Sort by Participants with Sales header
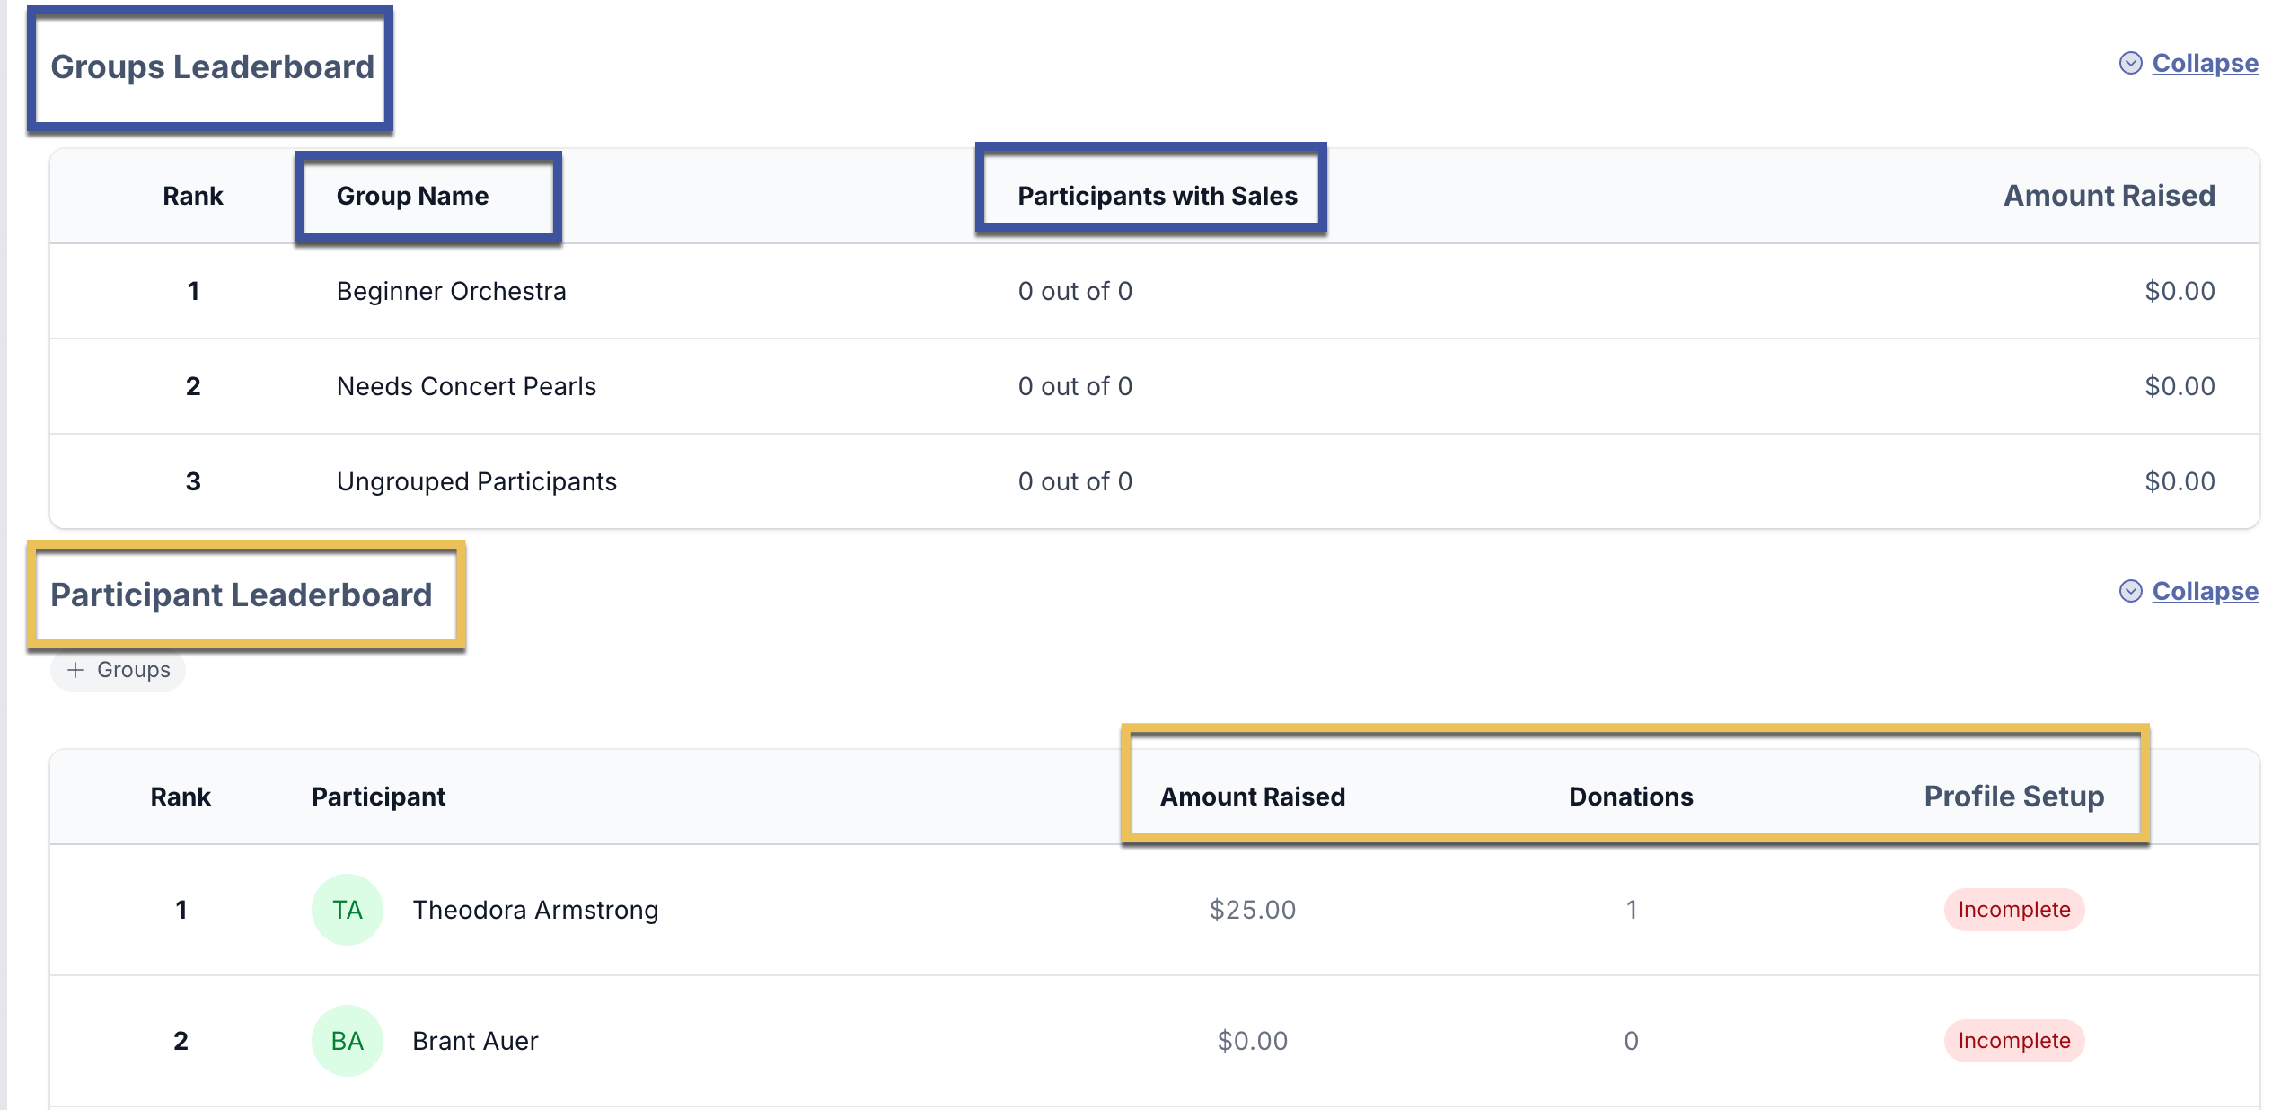This screenshot has height=1110, width=2281. [1157, 196]
